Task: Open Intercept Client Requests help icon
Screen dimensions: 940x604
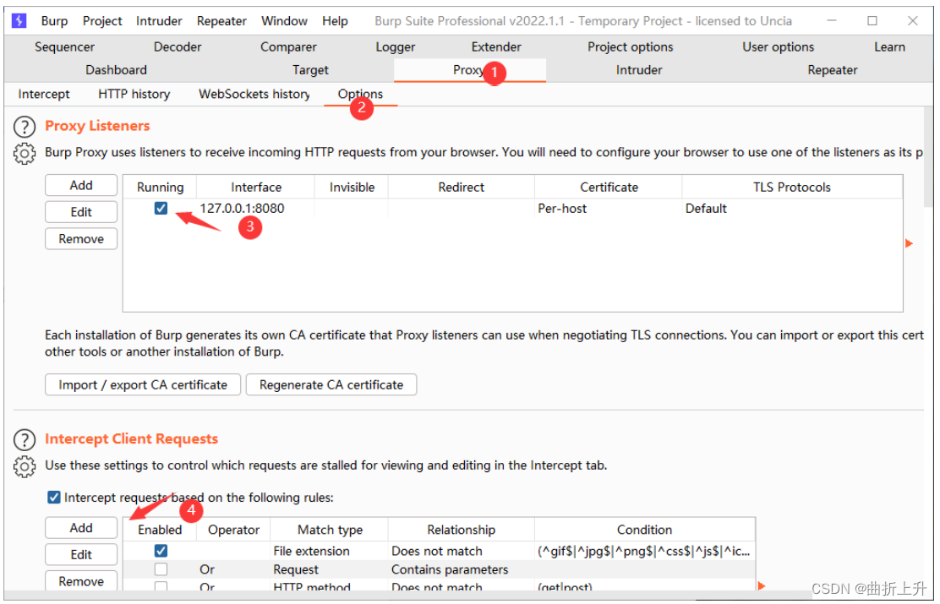Action: (25, 440)
